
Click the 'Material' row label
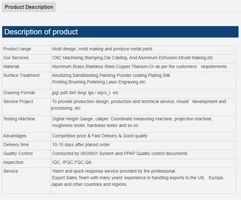tap(11, 67)
